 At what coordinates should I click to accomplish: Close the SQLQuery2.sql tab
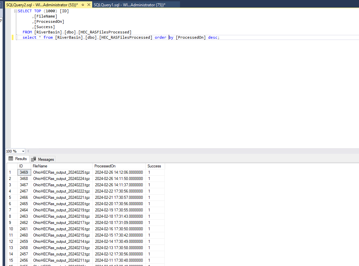point(89,5)
